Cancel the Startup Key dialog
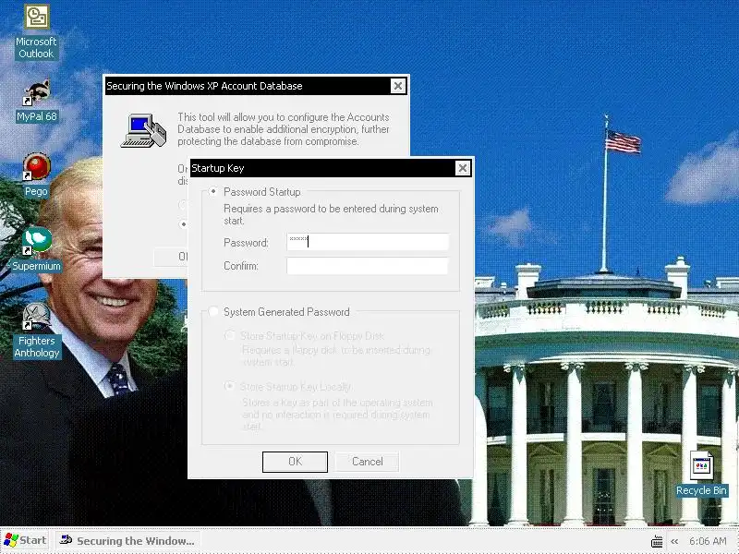The height and width of the screenshot is (554, 739). click(367, 461)
